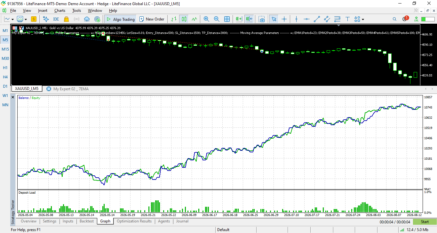Click the search magnifier icon
The height and width of the screenshot is (233, 437).
[x=395, y=19]
